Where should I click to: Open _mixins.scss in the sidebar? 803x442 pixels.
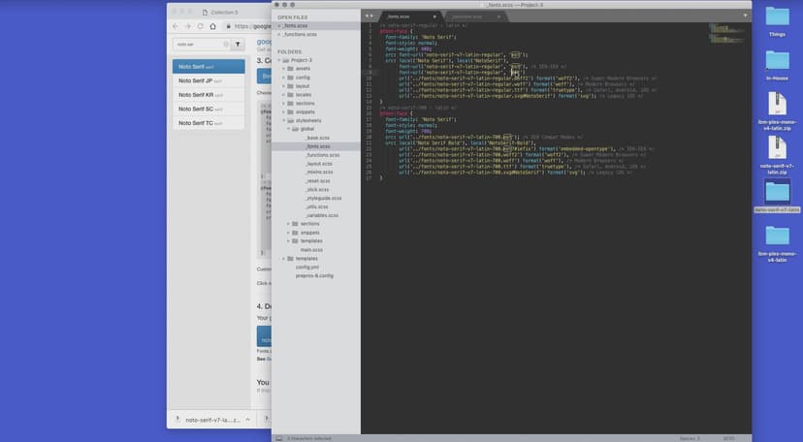point(319,172)
